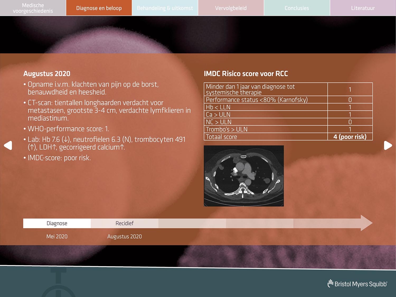This screenshot has height=297, width=396.
Task: Open the Medische voorgeschiedenis tab
Action: click(33, 8)
